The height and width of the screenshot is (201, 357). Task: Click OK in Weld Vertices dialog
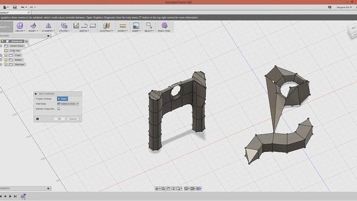tap(59, 119)
